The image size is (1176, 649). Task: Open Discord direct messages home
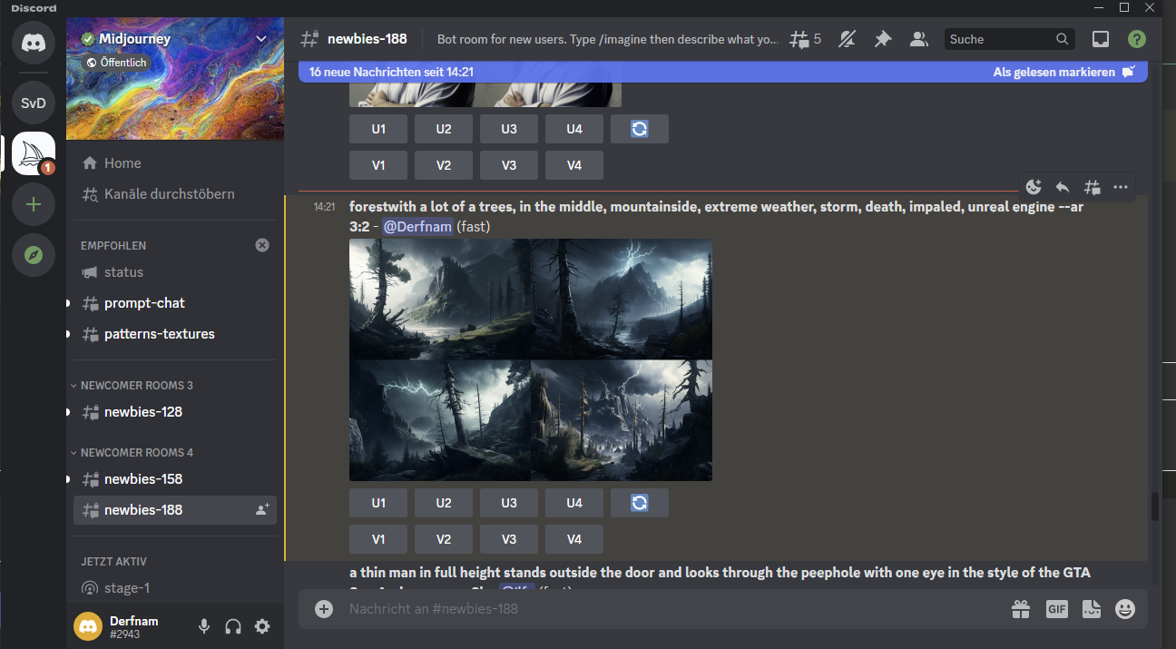pyautogui.click(x=34, y=42)
